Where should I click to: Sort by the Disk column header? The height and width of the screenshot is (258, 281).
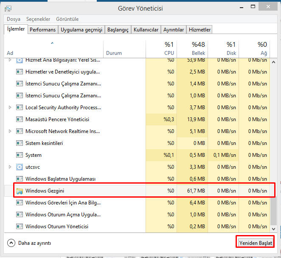tap(223, 49)
